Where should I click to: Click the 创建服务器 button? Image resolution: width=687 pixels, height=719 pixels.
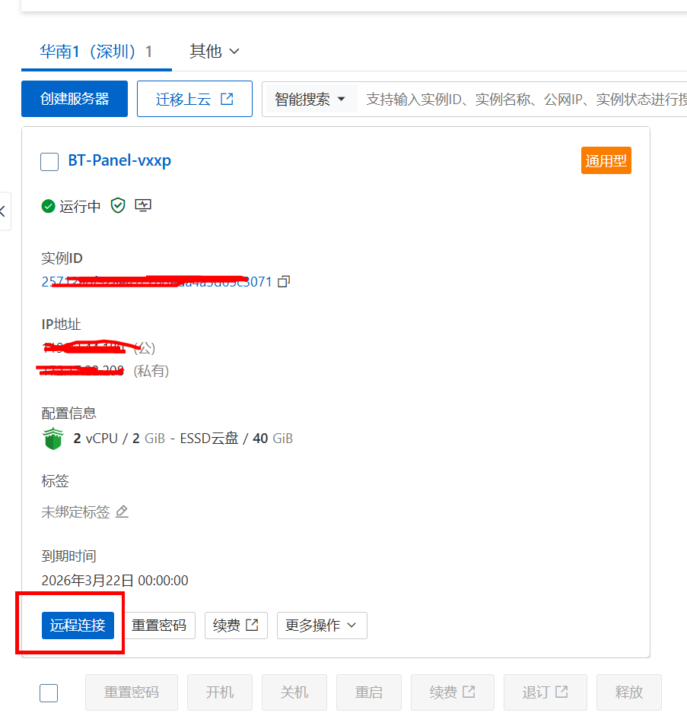(x=75, y=99)
